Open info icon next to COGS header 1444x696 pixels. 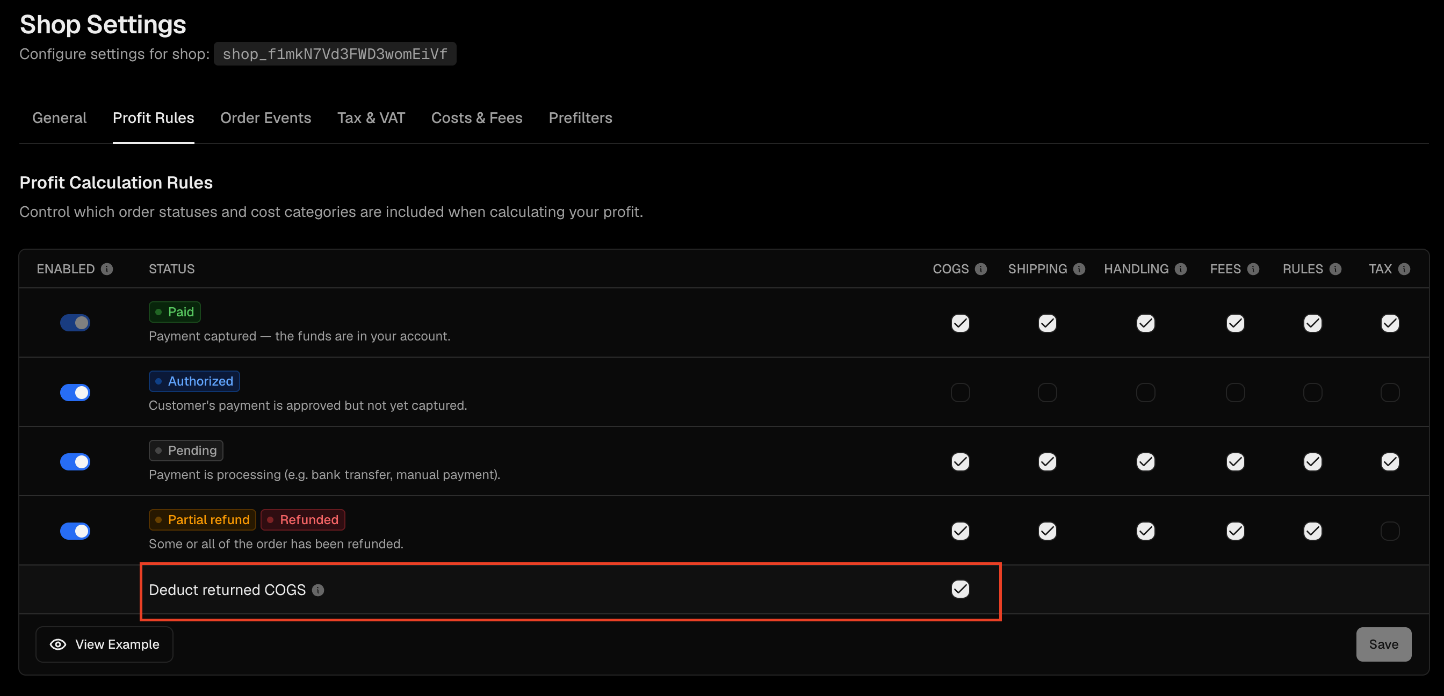pos(980,269)
